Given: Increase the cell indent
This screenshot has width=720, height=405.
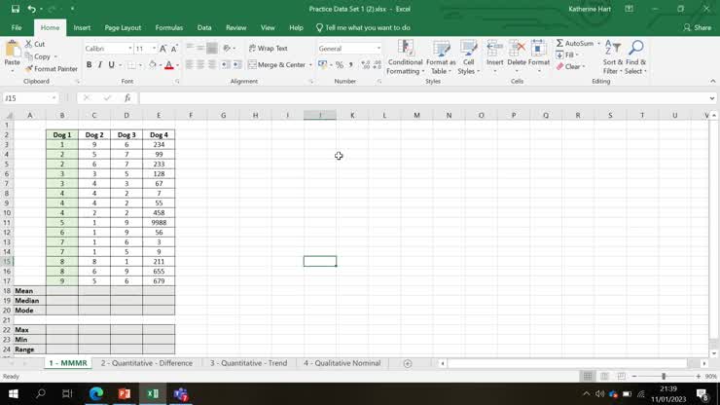Looking at the screenshot, I should [x=237, y=65].
